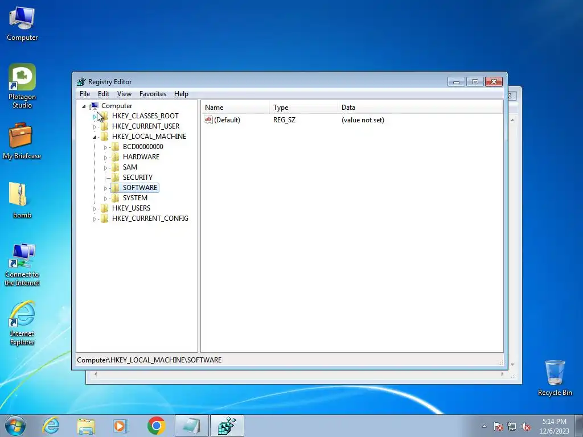
Task: Click the (value not set) data cell
Action: tap(363, 120)
